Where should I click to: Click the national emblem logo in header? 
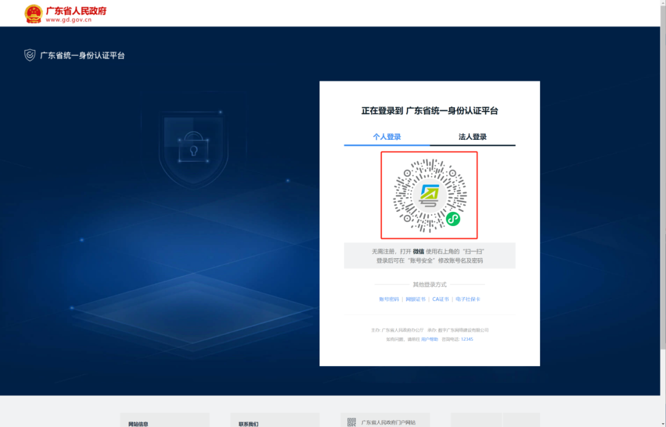pos(33,14)
